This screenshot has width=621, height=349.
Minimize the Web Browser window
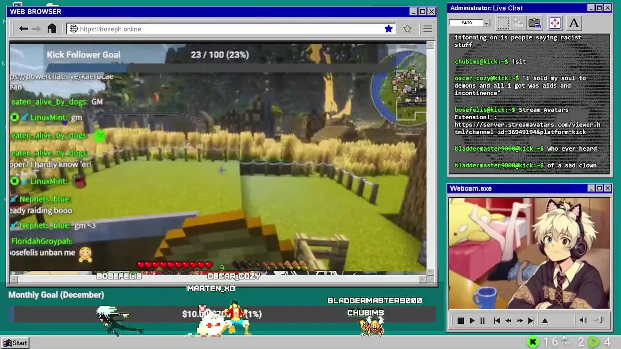[x=413, y=12]
